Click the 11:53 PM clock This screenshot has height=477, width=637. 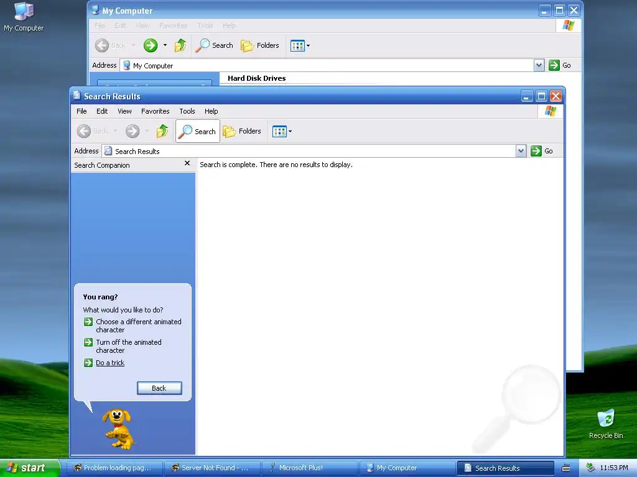pyautogui.click(x=614, y=468)
